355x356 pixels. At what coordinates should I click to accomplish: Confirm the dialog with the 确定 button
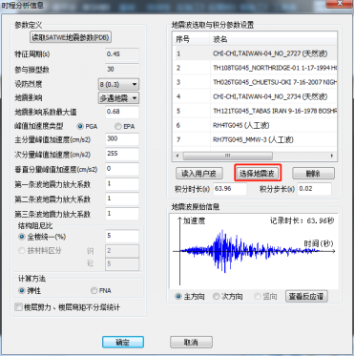(123, 343)
